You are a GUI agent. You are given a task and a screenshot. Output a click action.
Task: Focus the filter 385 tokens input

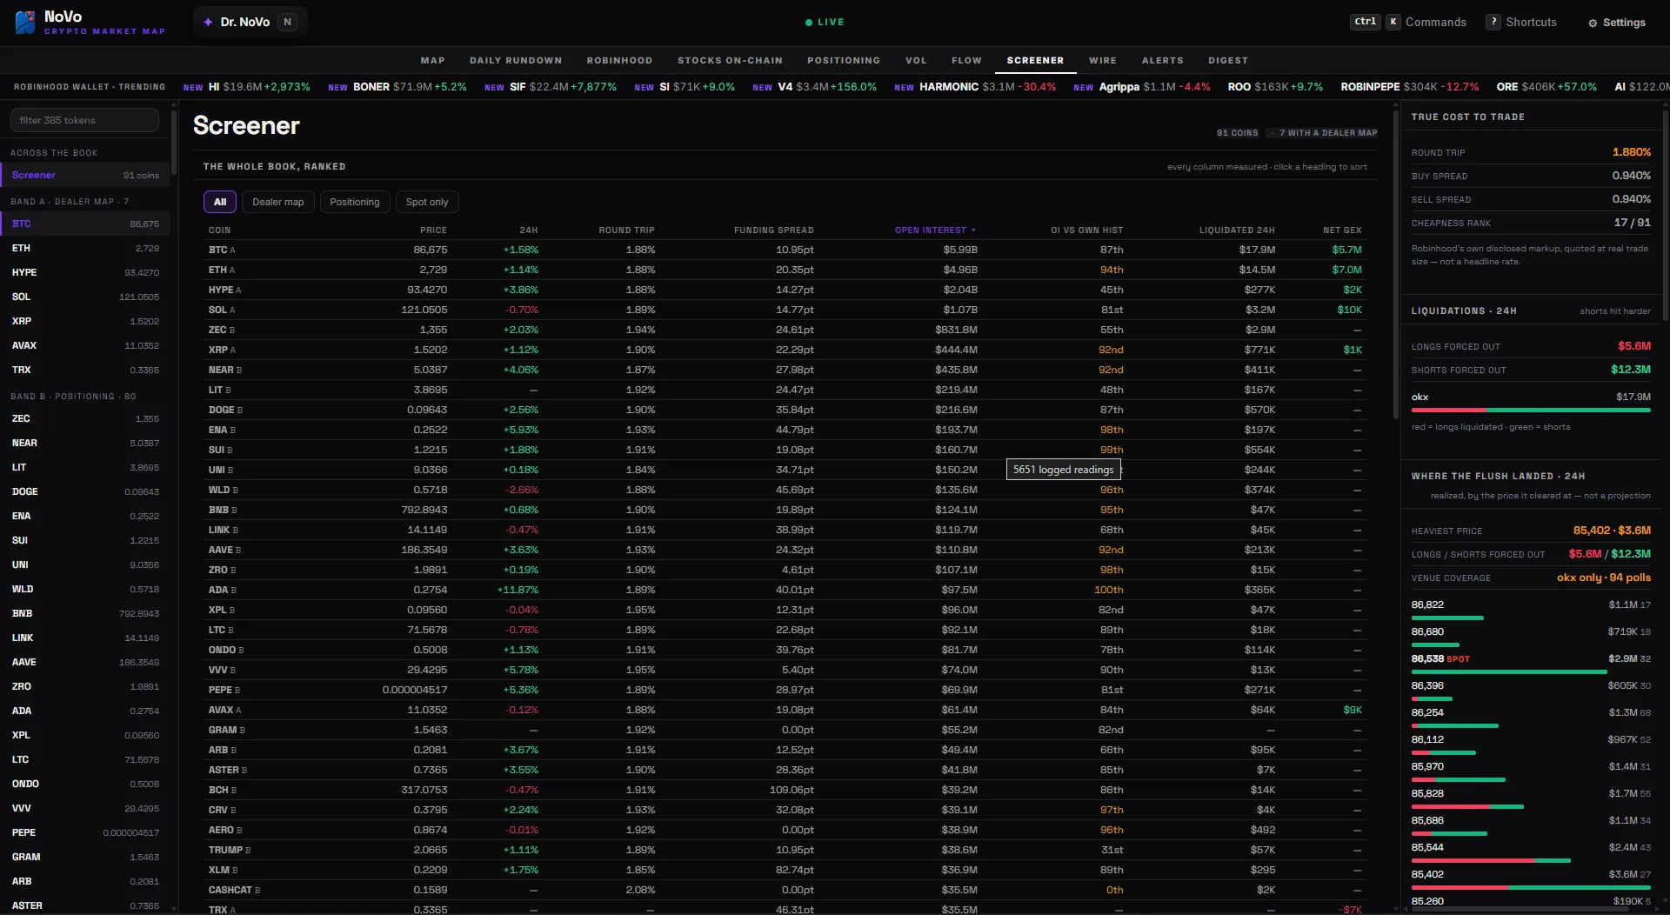tap(84, 120)
